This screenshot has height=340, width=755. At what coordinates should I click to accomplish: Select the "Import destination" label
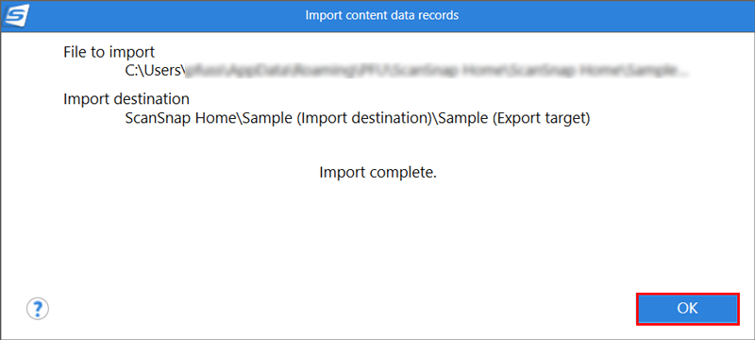(x=126, y=99)
